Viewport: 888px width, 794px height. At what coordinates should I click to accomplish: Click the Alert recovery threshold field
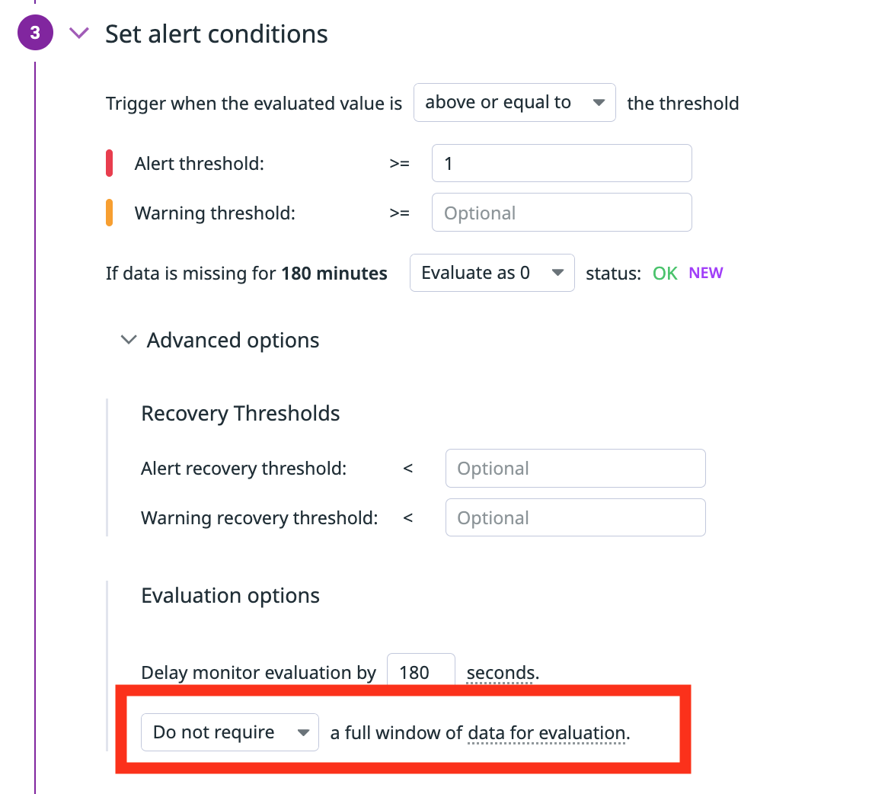575,468
